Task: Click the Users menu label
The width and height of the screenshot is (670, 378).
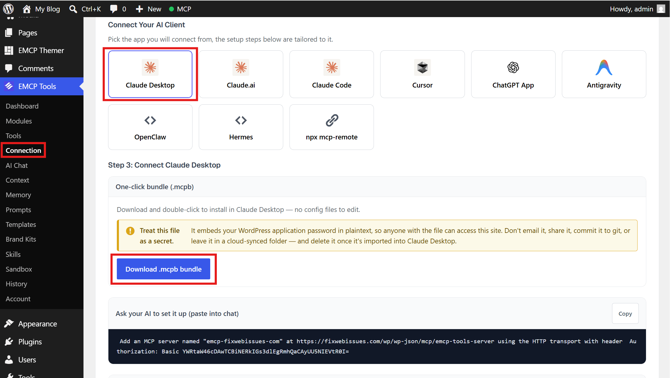Action: [27, 360]
